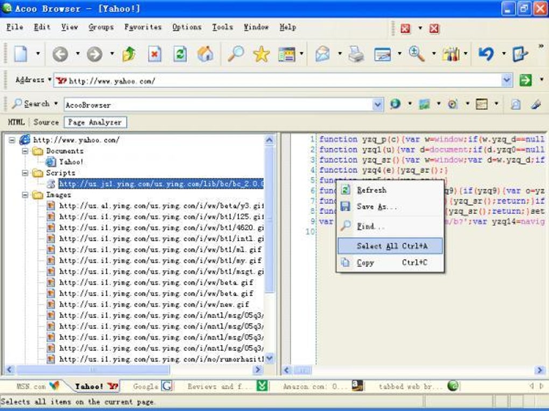Stop loading with the red X page icon
The width and height of the screenshot is (549, 411).
point(154,54)
